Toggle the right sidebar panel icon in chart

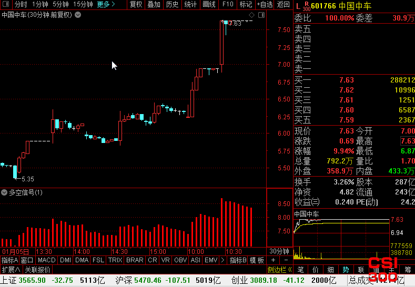click(x=261, y=15)
